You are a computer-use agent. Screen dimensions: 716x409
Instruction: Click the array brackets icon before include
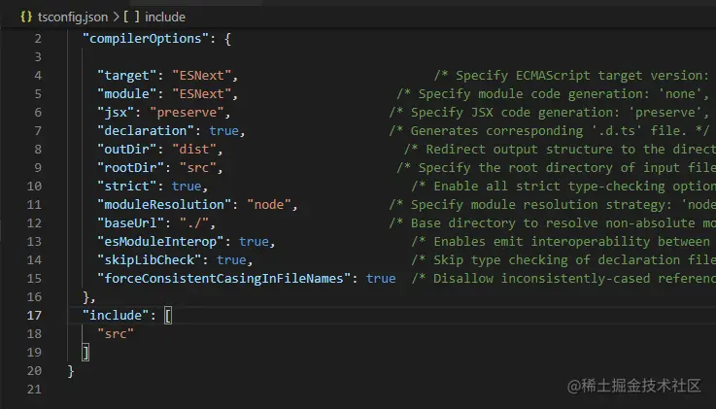point(131,17)
